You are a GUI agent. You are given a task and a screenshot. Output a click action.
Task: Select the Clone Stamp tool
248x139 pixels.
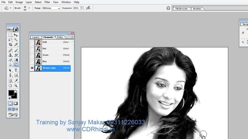click(10, 55)
